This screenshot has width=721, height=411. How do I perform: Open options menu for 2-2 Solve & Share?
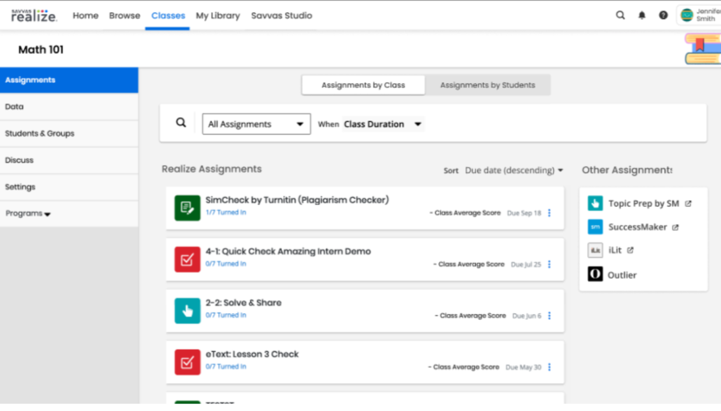[549, 316]
